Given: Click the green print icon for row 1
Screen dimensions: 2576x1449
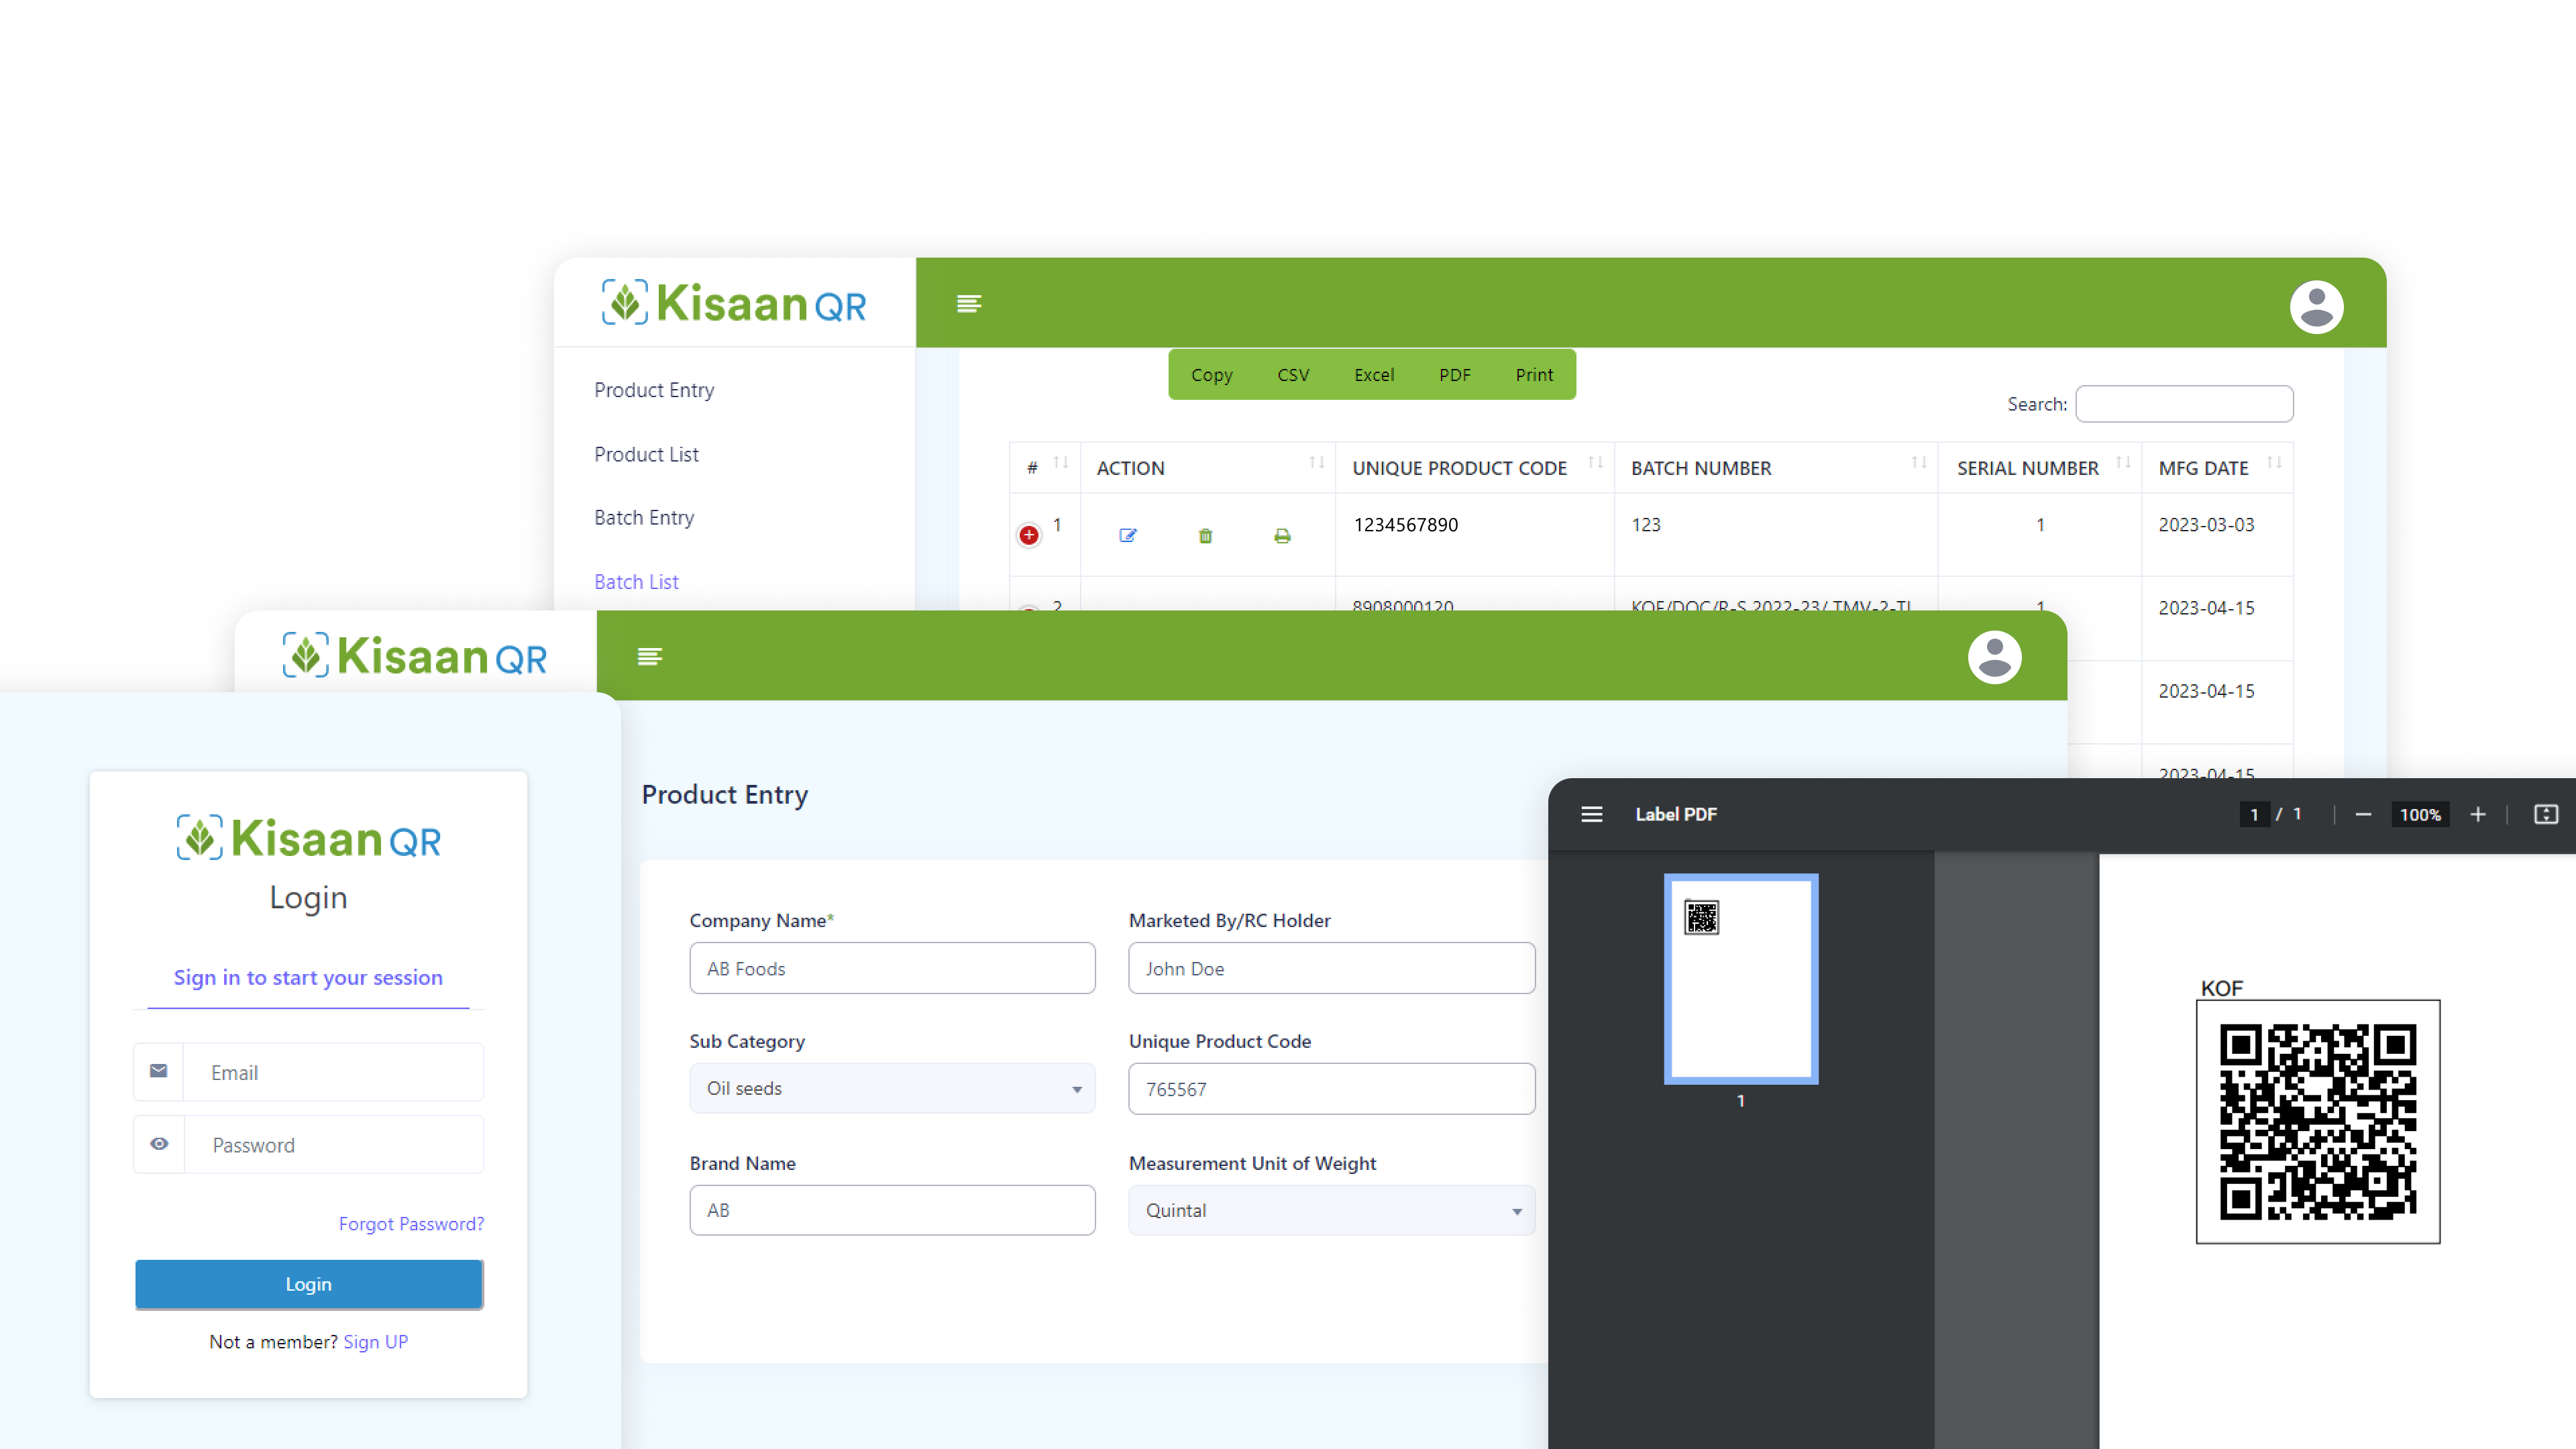Looking at the screenshot, I should (x=1282, y=536).
